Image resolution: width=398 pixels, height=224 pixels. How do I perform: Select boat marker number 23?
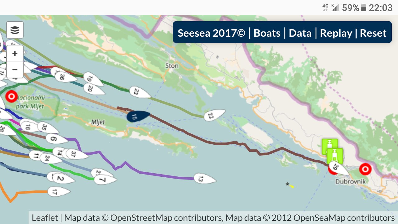[x=139, y=92]
